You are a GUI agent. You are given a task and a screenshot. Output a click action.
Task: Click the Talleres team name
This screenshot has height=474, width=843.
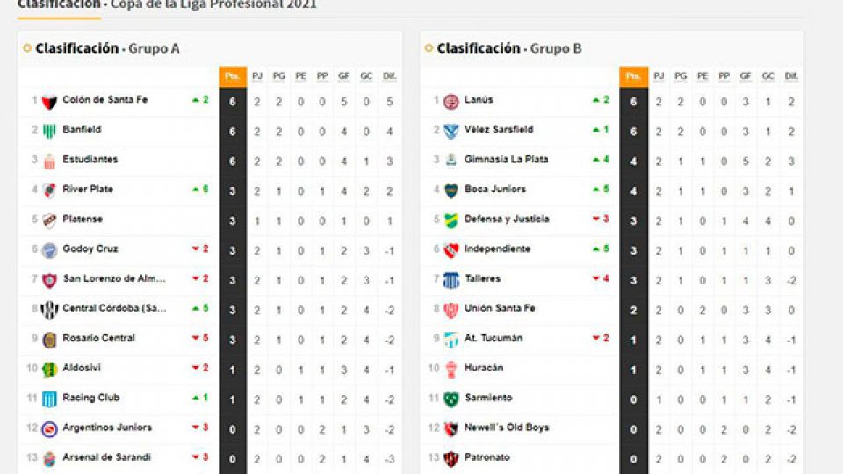tap(483, 279)
